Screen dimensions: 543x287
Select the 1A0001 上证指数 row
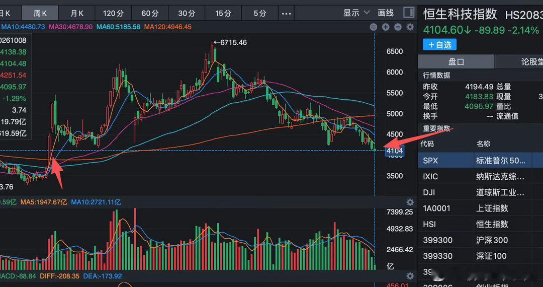click(481, 208)
